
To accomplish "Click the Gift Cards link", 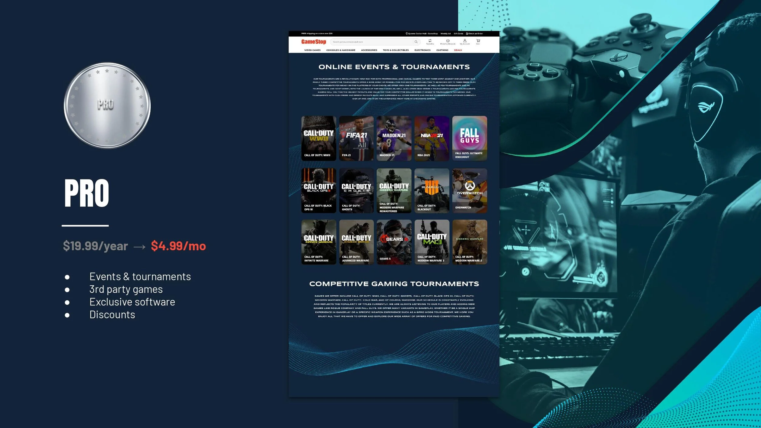I will [458, 34].
